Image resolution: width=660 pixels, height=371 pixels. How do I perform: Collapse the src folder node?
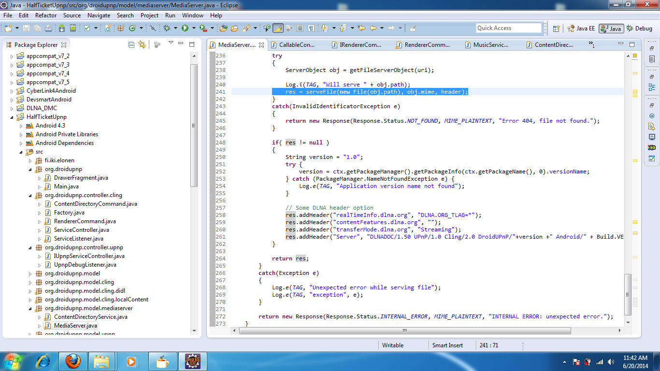(21, 152)
